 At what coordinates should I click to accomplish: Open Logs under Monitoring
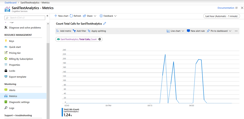(x=12, y=108)
